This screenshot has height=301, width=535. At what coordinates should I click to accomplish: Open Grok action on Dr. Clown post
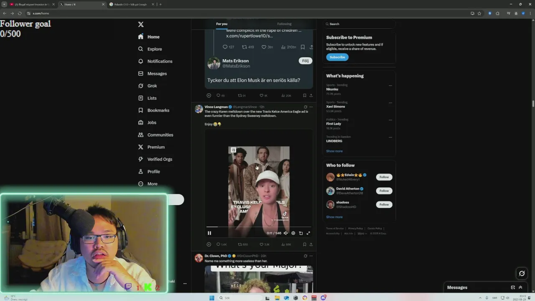point(306,256)
